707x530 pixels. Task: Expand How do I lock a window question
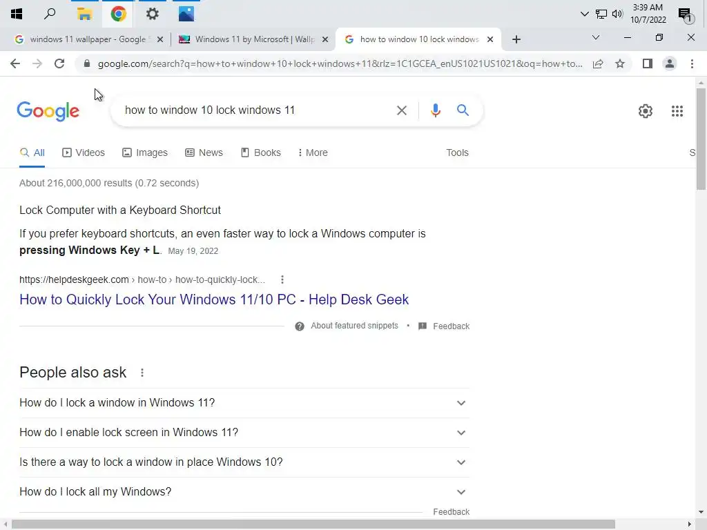[x=244, y=403]
